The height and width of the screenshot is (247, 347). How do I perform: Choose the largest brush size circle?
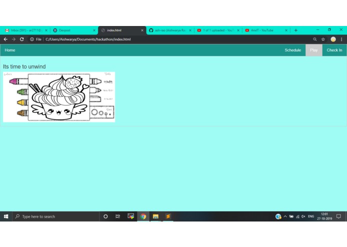point(94,112)
